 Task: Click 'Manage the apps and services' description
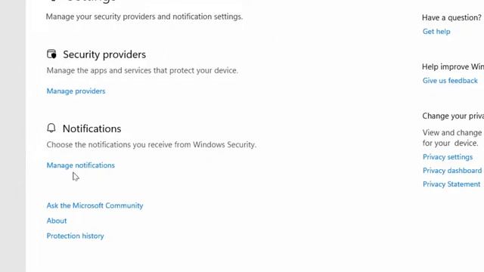click(x=142, y=70)
